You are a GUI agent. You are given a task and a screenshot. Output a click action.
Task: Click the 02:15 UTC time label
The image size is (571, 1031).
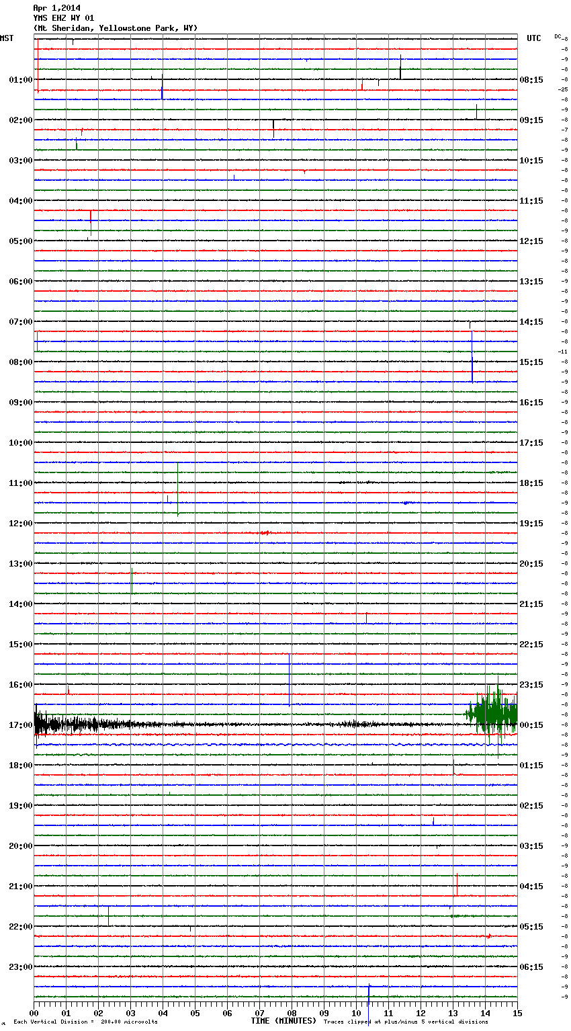click(x=531, y=806)
